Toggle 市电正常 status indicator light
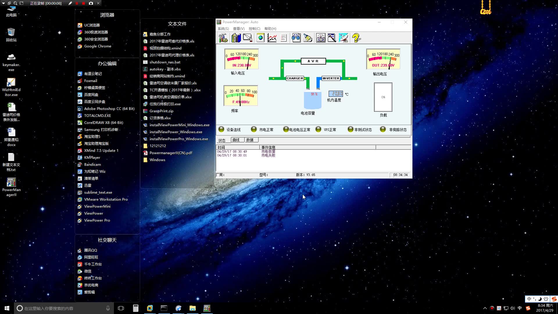The width and height of the screenshot is (558, 314). 254,129
